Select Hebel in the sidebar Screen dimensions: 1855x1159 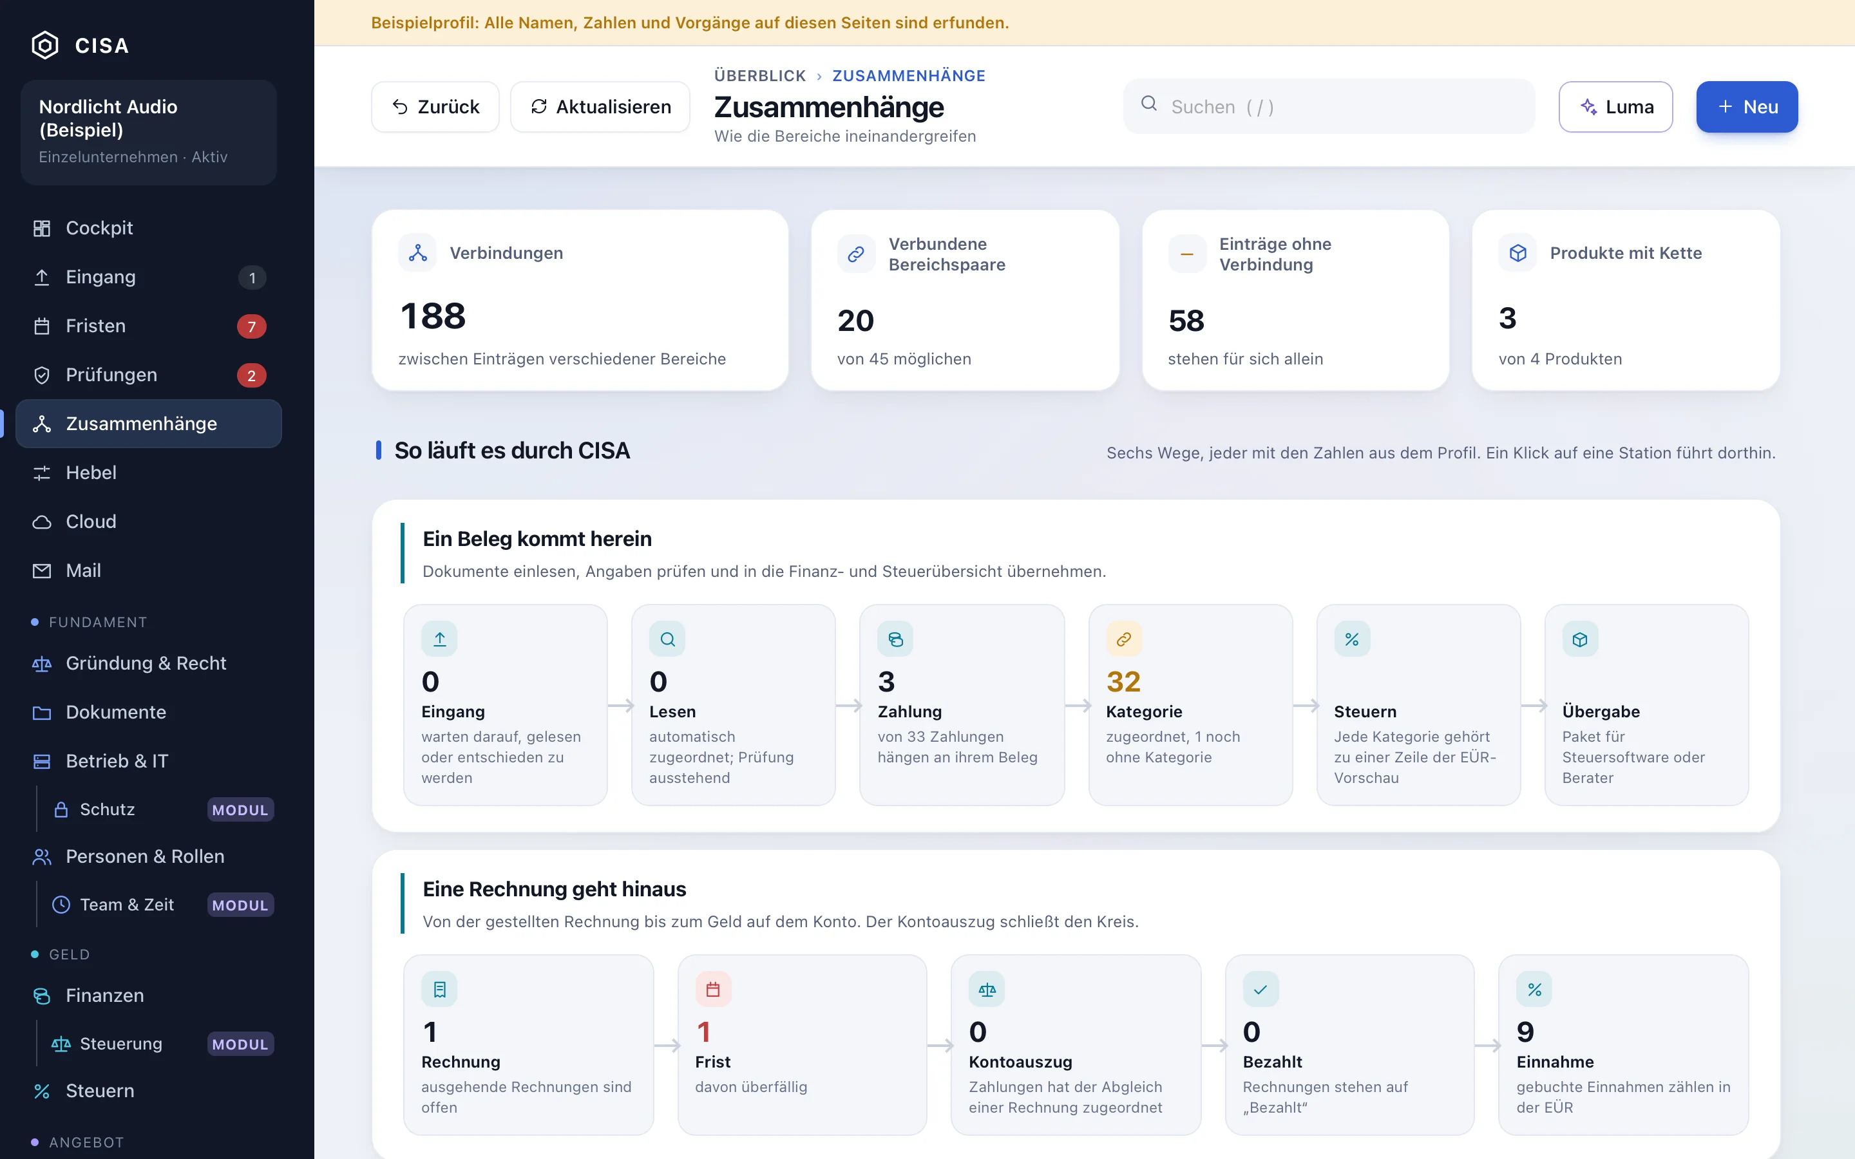pyautogui.click(x=149, y=472)
